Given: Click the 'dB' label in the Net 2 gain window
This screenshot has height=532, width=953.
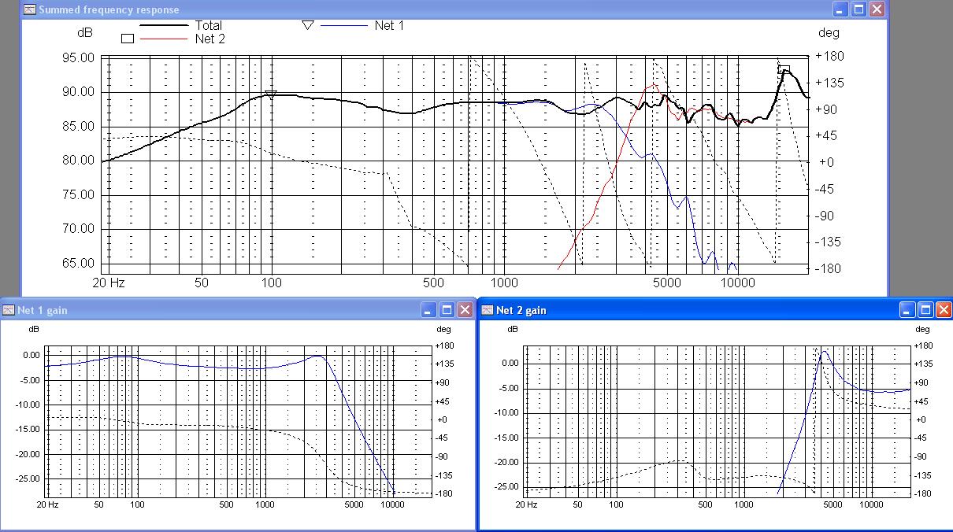Looking at the screenshot, I should pos(512,330).
